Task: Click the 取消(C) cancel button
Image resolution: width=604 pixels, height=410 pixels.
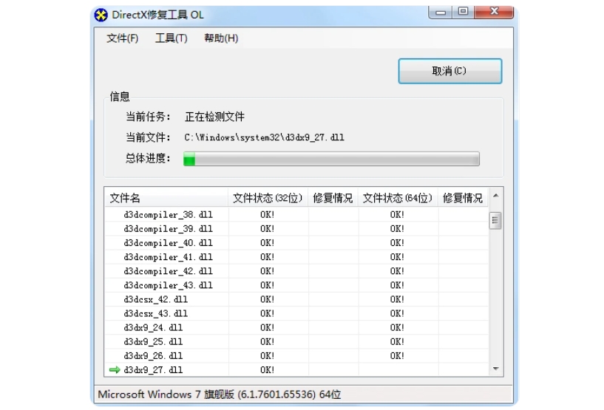Action: point(450,71)
